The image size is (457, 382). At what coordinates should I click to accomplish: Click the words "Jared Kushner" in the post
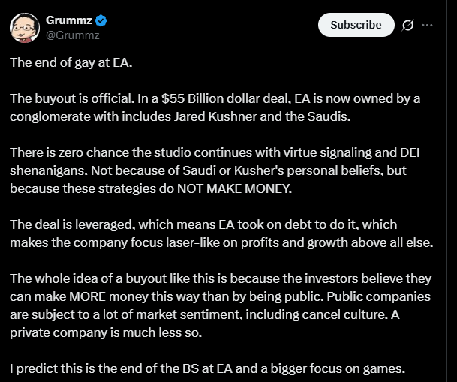tap(215, 116)
